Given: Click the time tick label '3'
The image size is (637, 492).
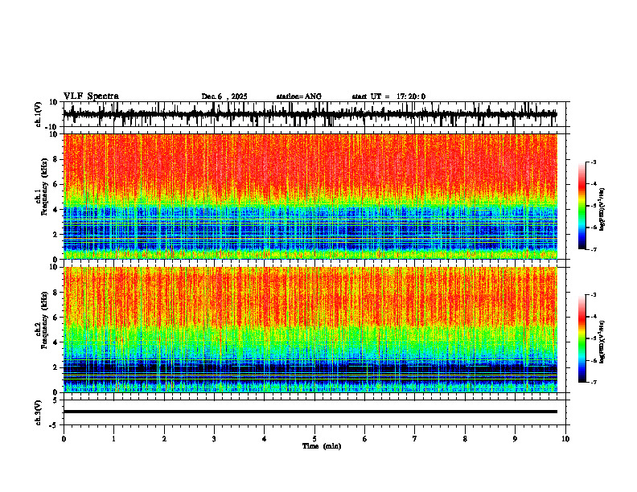Looking at the screenshot, I should pyautogui.click(x=214, y=439).
